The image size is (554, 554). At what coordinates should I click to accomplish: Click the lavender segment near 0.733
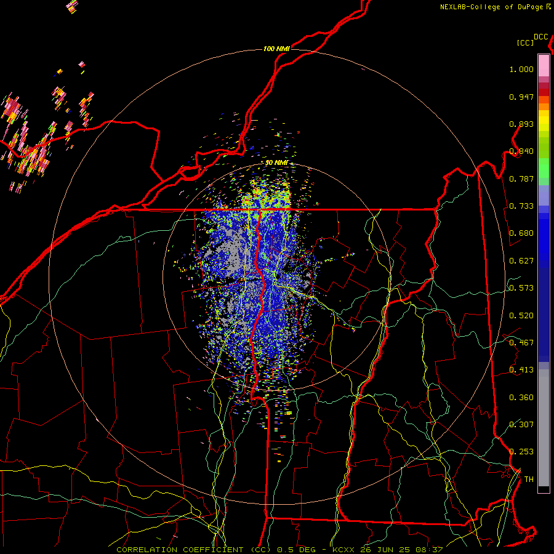(x=544, y=195)
